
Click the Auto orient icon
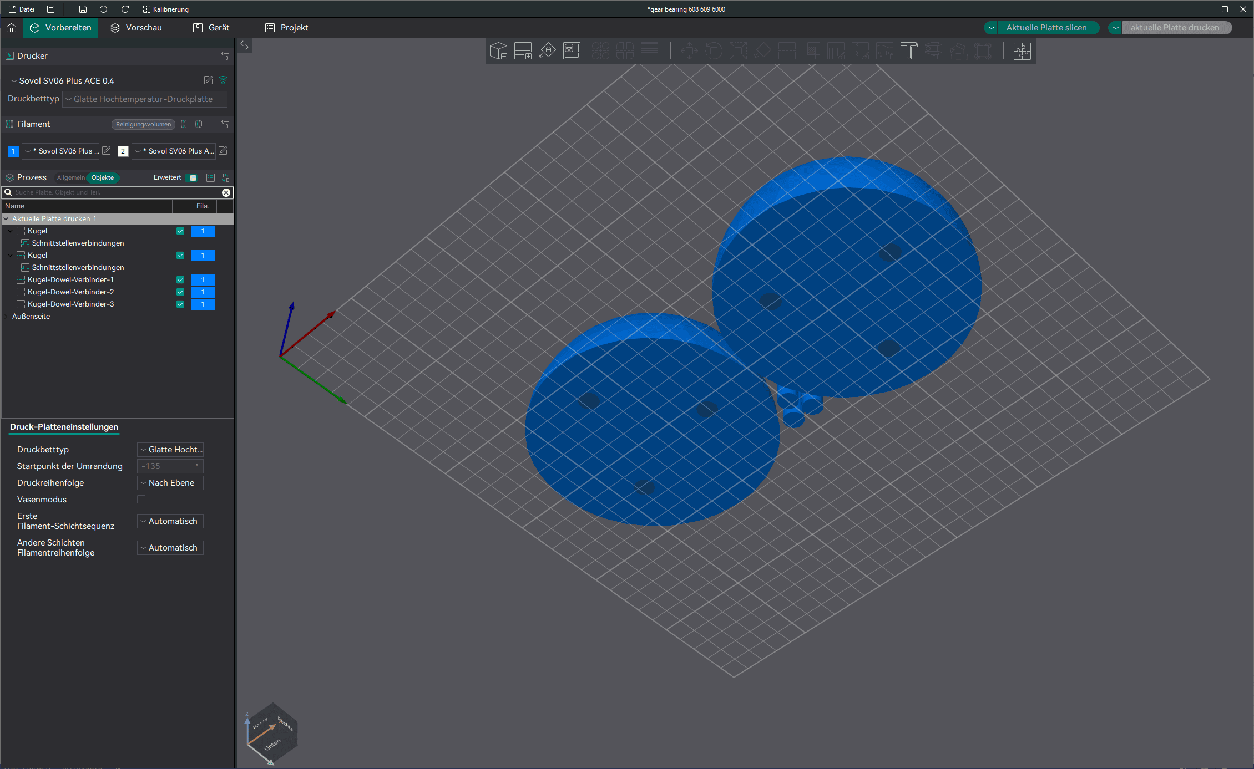(x=547, y=51)
